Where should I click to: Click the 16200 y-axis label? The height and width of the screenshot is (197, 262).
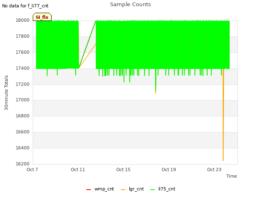(23, 164)
